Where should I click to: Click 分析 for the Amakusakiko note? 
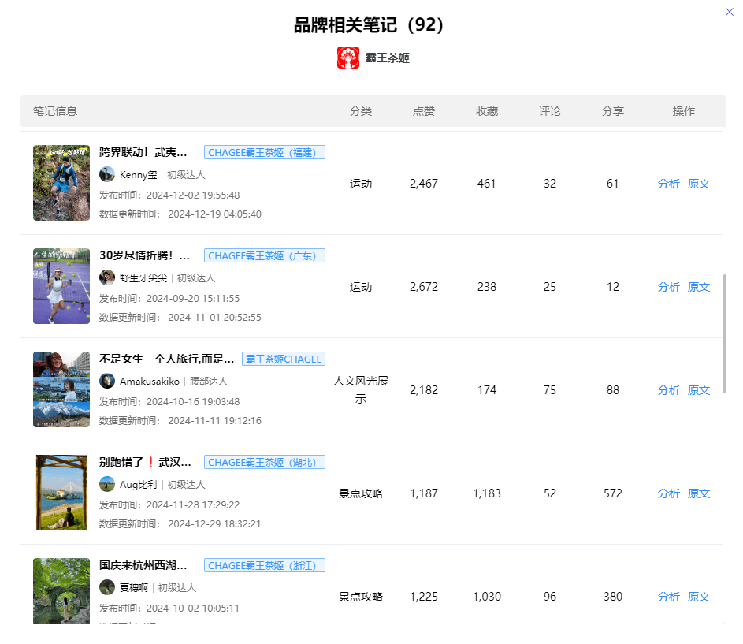pyautogui.click(x=669, y=390)
